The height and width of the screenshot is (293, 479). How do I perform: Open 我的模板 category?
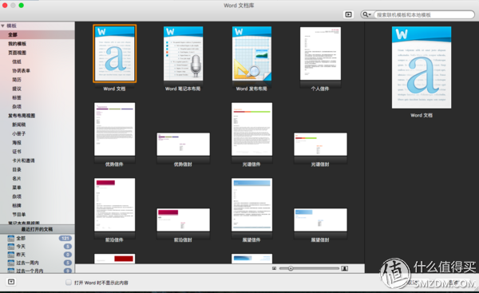(17, 44)
